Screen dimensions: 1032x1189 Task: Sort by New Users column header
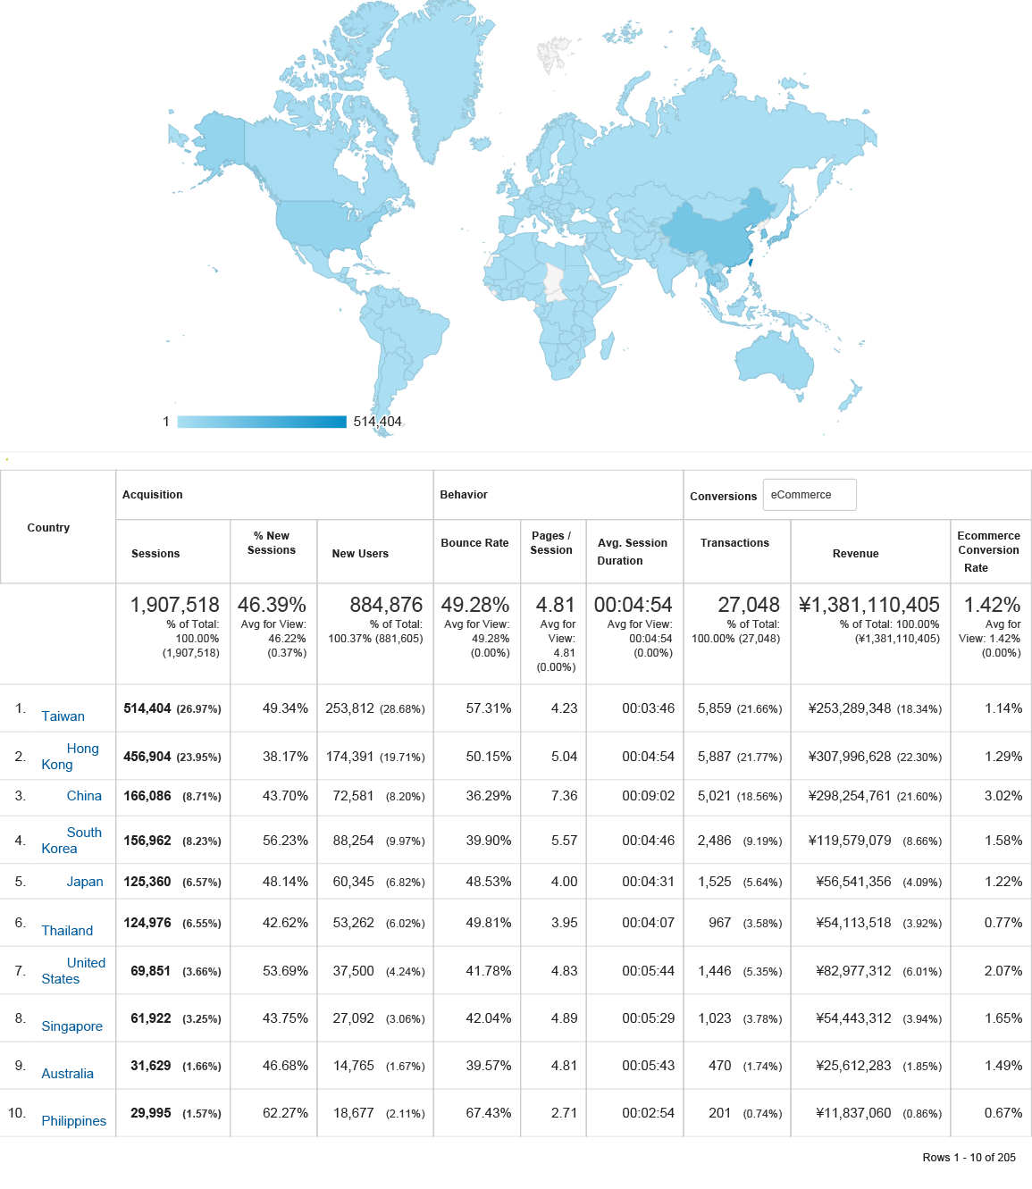click(x=360, y=554)
